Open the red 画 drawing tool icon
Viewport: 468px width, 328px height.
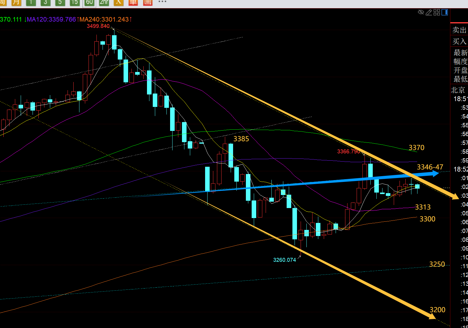[x=148, y=2]
